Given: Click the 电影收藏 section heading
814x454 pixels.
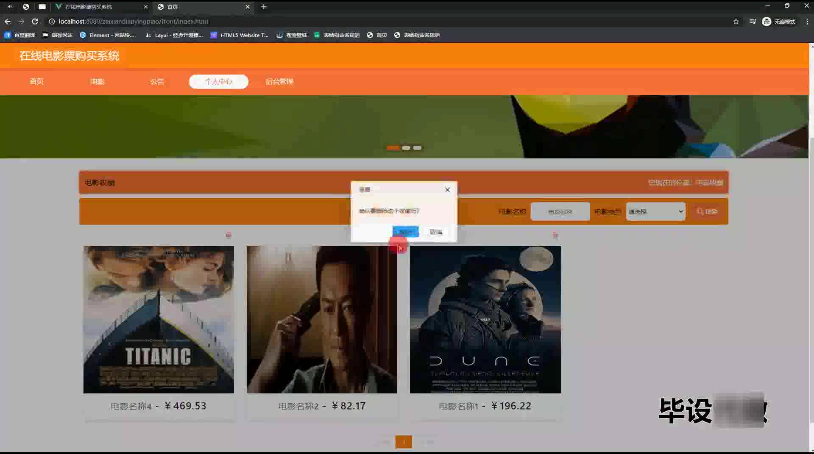Looking at the screenshot, I should click(x=99, y=183).
